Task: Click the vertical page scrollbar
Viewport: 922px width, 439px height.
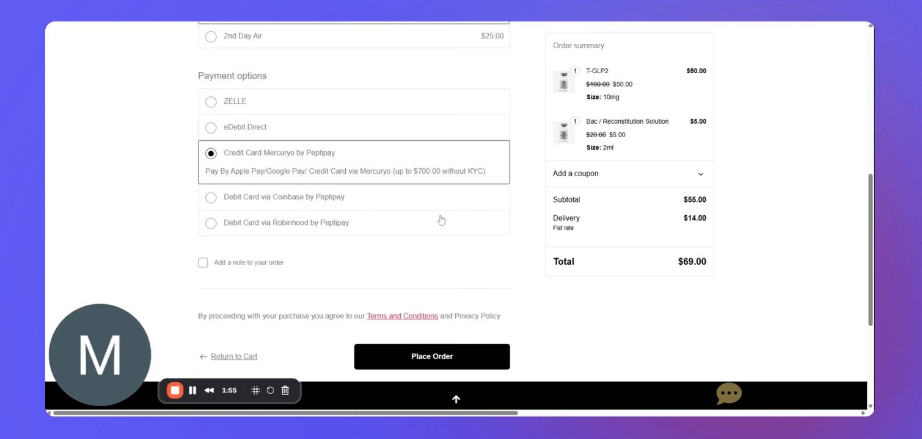Action: tap(871, 250)
